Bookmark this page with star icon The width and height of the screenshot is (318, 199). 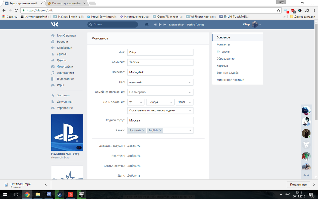click(279, 11)
